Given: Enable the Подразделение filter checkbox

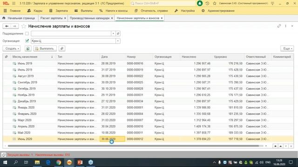Looking at the screenshot, I should (27, 33).
